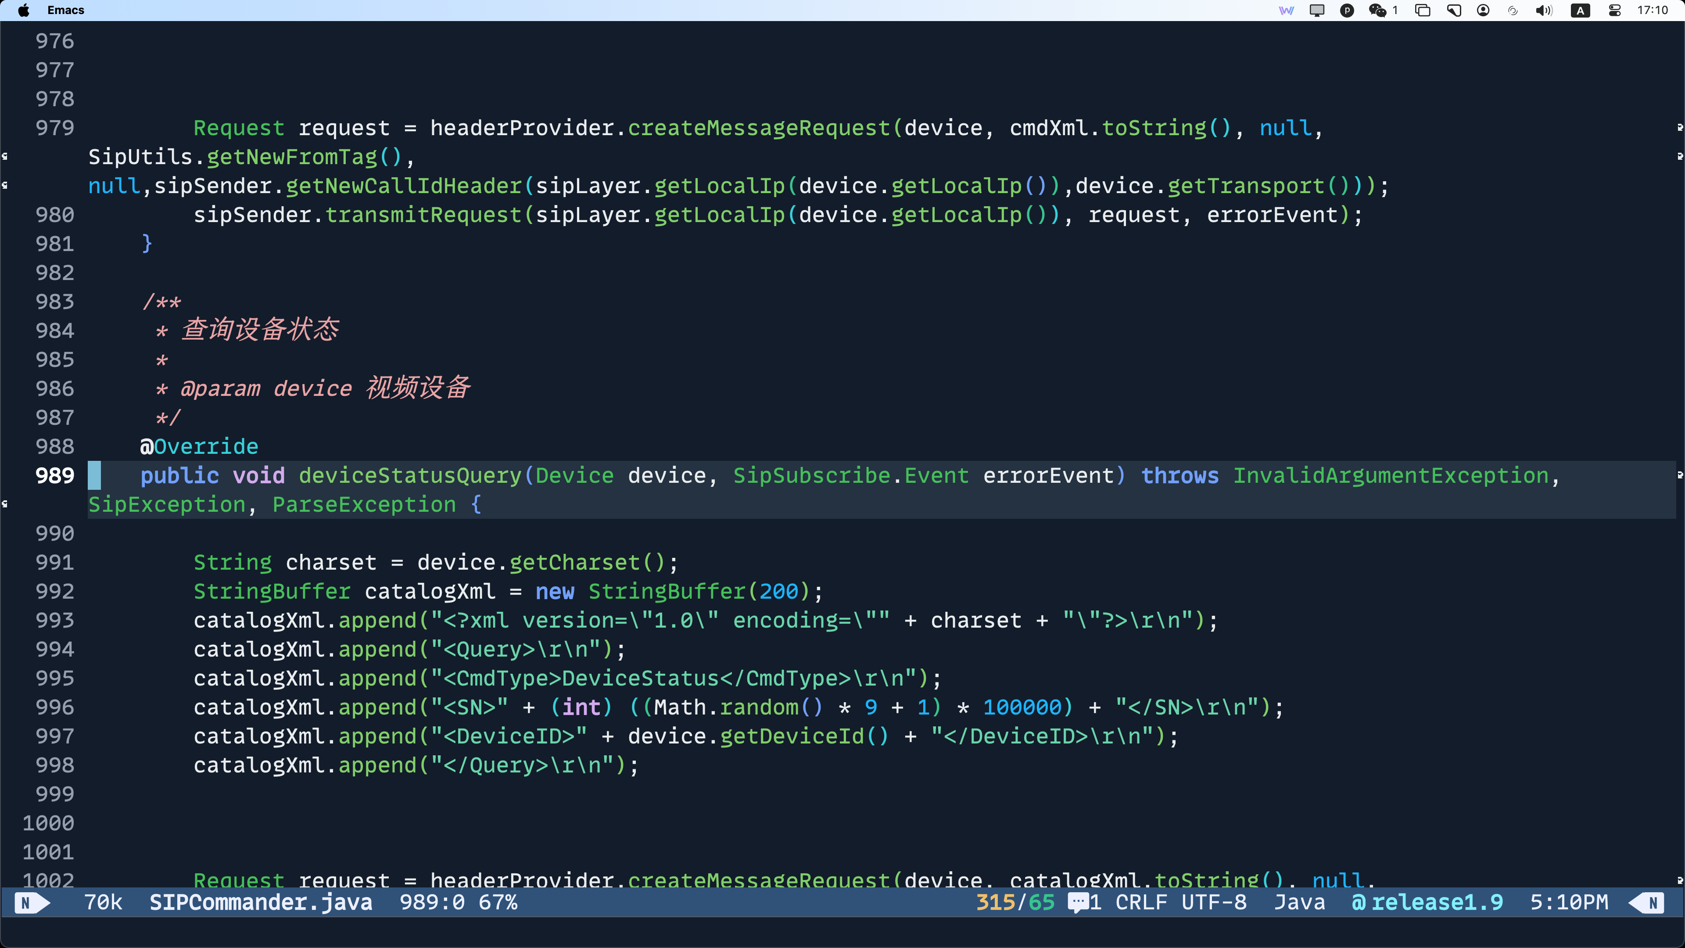Image resolution: width=1685 pixels, height=948 pixels.
Task: Click the purple W icon in menu bar
Action: click(1286, 11)
